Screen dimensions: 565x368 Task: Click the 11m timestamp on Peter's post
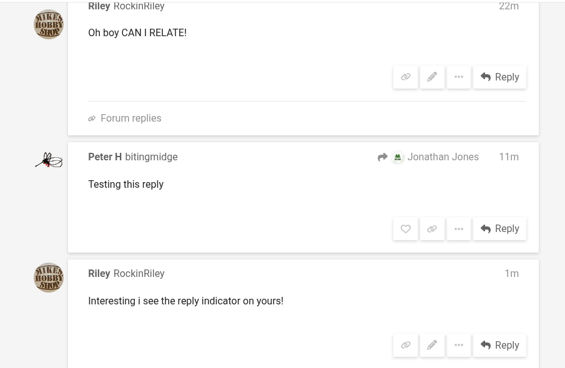[508, 157]
